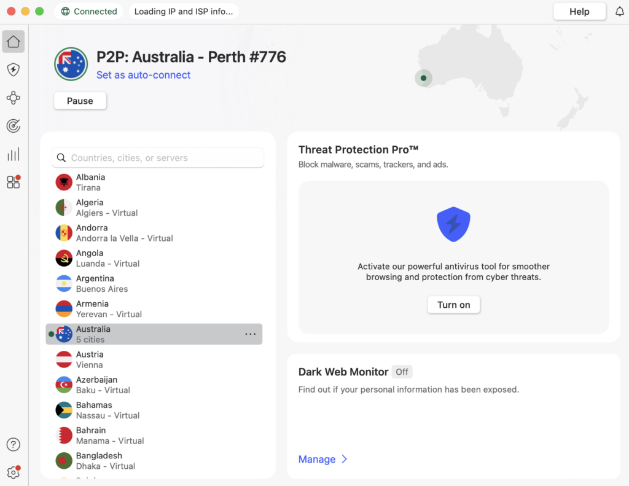Click the search magnifier icon
629x486 pixels.
coord(61,158)
